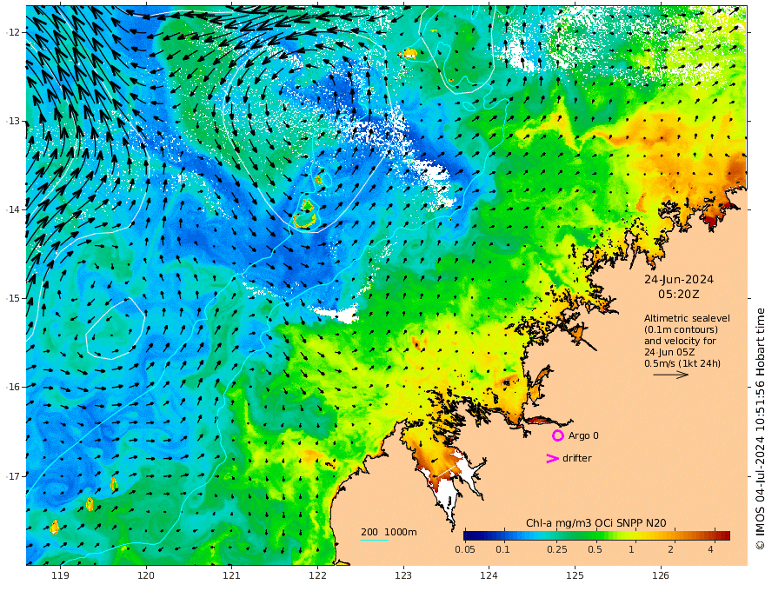Click the large yellow-ringed reef near 122E, 14S
This screenshot has height=591, width=765.
tap(305, 215)
